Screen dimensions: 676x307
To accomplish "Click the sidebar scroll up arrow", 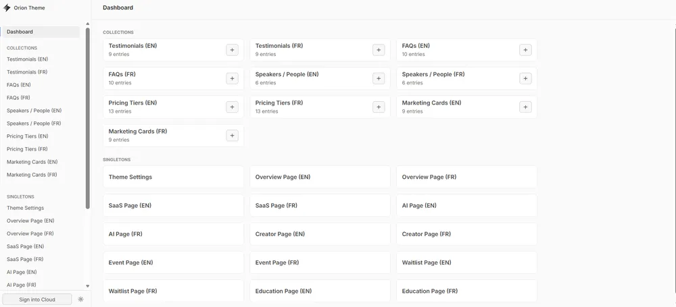I will click(x=87, y=24).
